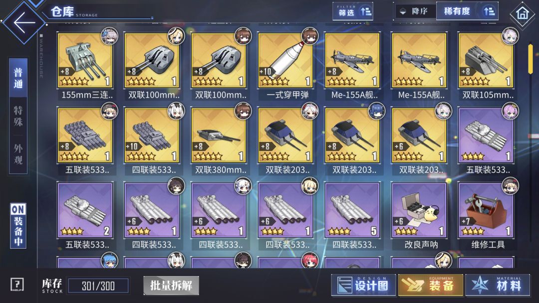Click the 批量拆解 bulk dismantle button
Viewport: 539px width, 303px height.
[171, 285]
